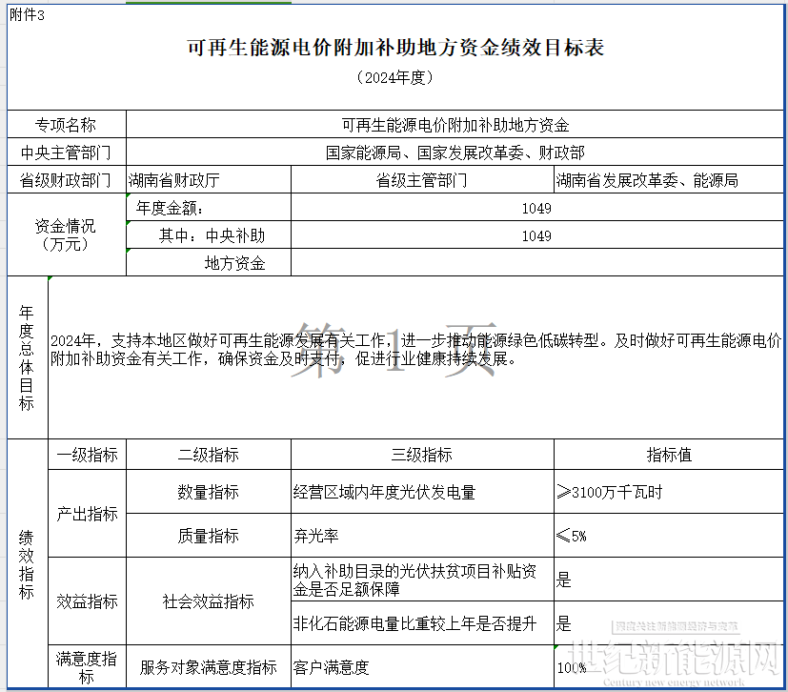The image size is (788, 692).
Task: Click the '中央主管部门' label cell
Action: tap(67, 153)
